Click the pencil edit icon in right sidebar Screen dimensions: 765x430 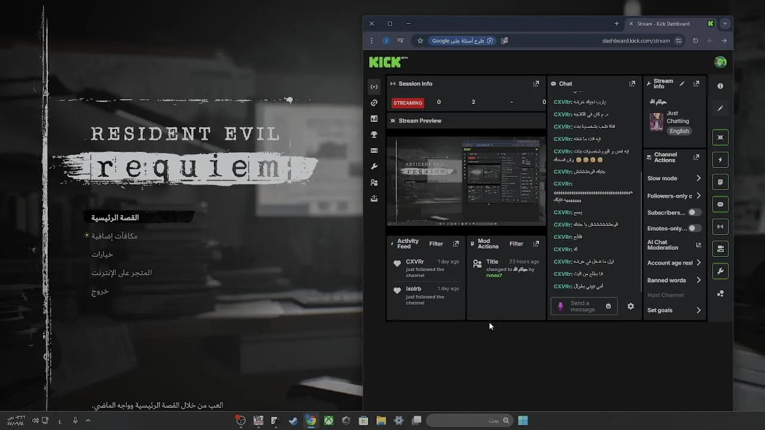720,109
